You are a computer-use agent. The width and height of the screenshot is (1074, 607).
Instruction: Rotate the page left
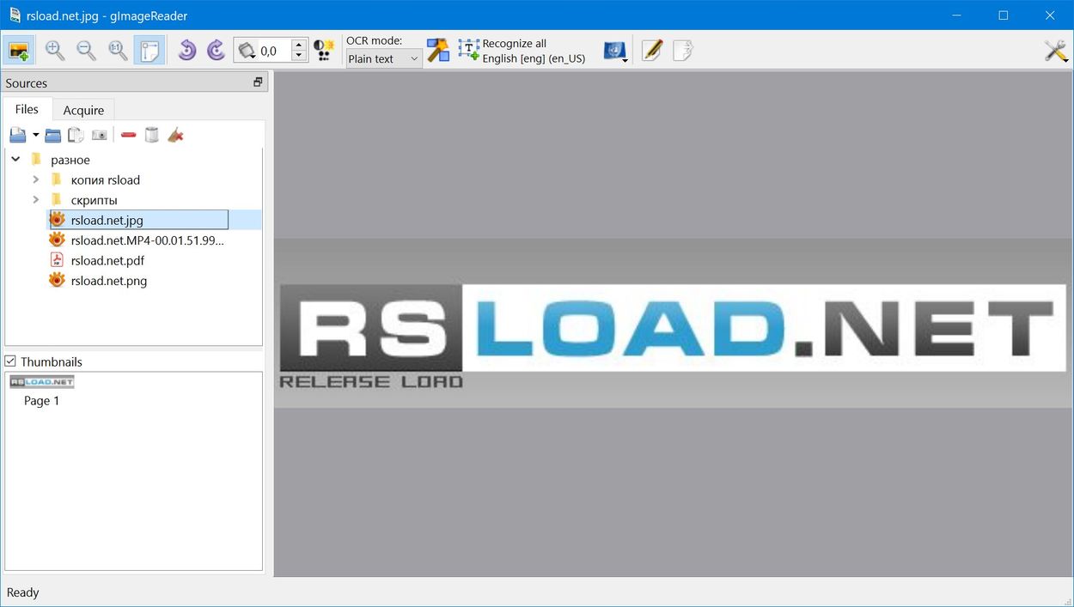pos(186,51)
